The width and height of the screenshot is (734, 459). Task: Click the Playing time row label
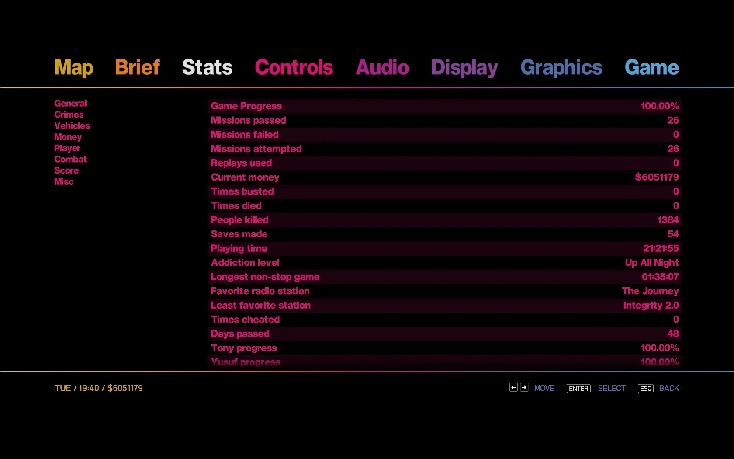point(239,249)
